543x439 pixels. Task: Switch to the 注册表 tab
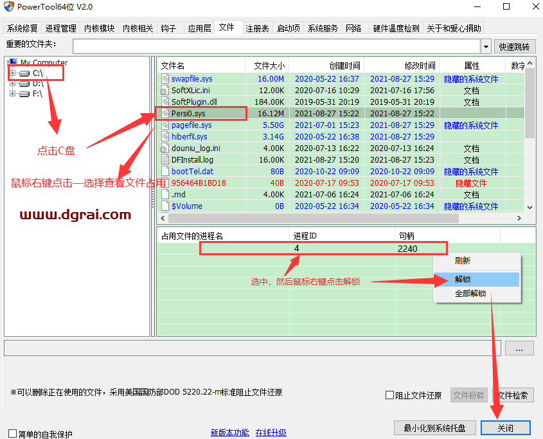click(257, 28)
